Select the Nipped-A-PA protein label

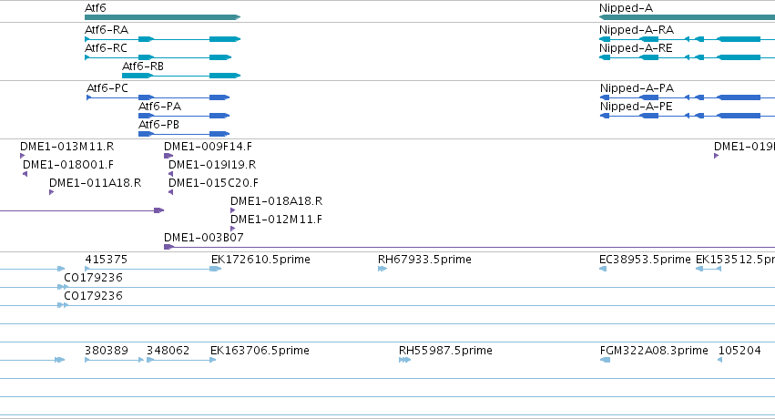pos(637,88)
